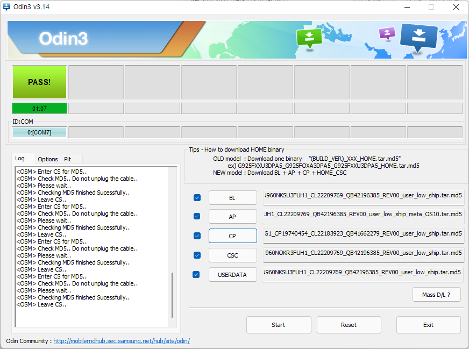Minimize the Odin3 window
Image resolution: width=469 pixels, height=349 pixels.
pyautogui.click(x=407, y=7)
